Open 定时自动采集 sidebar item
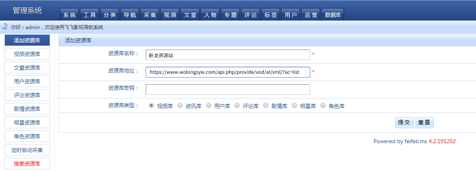Viewport: 476px width, 171px height. point(27,150)
